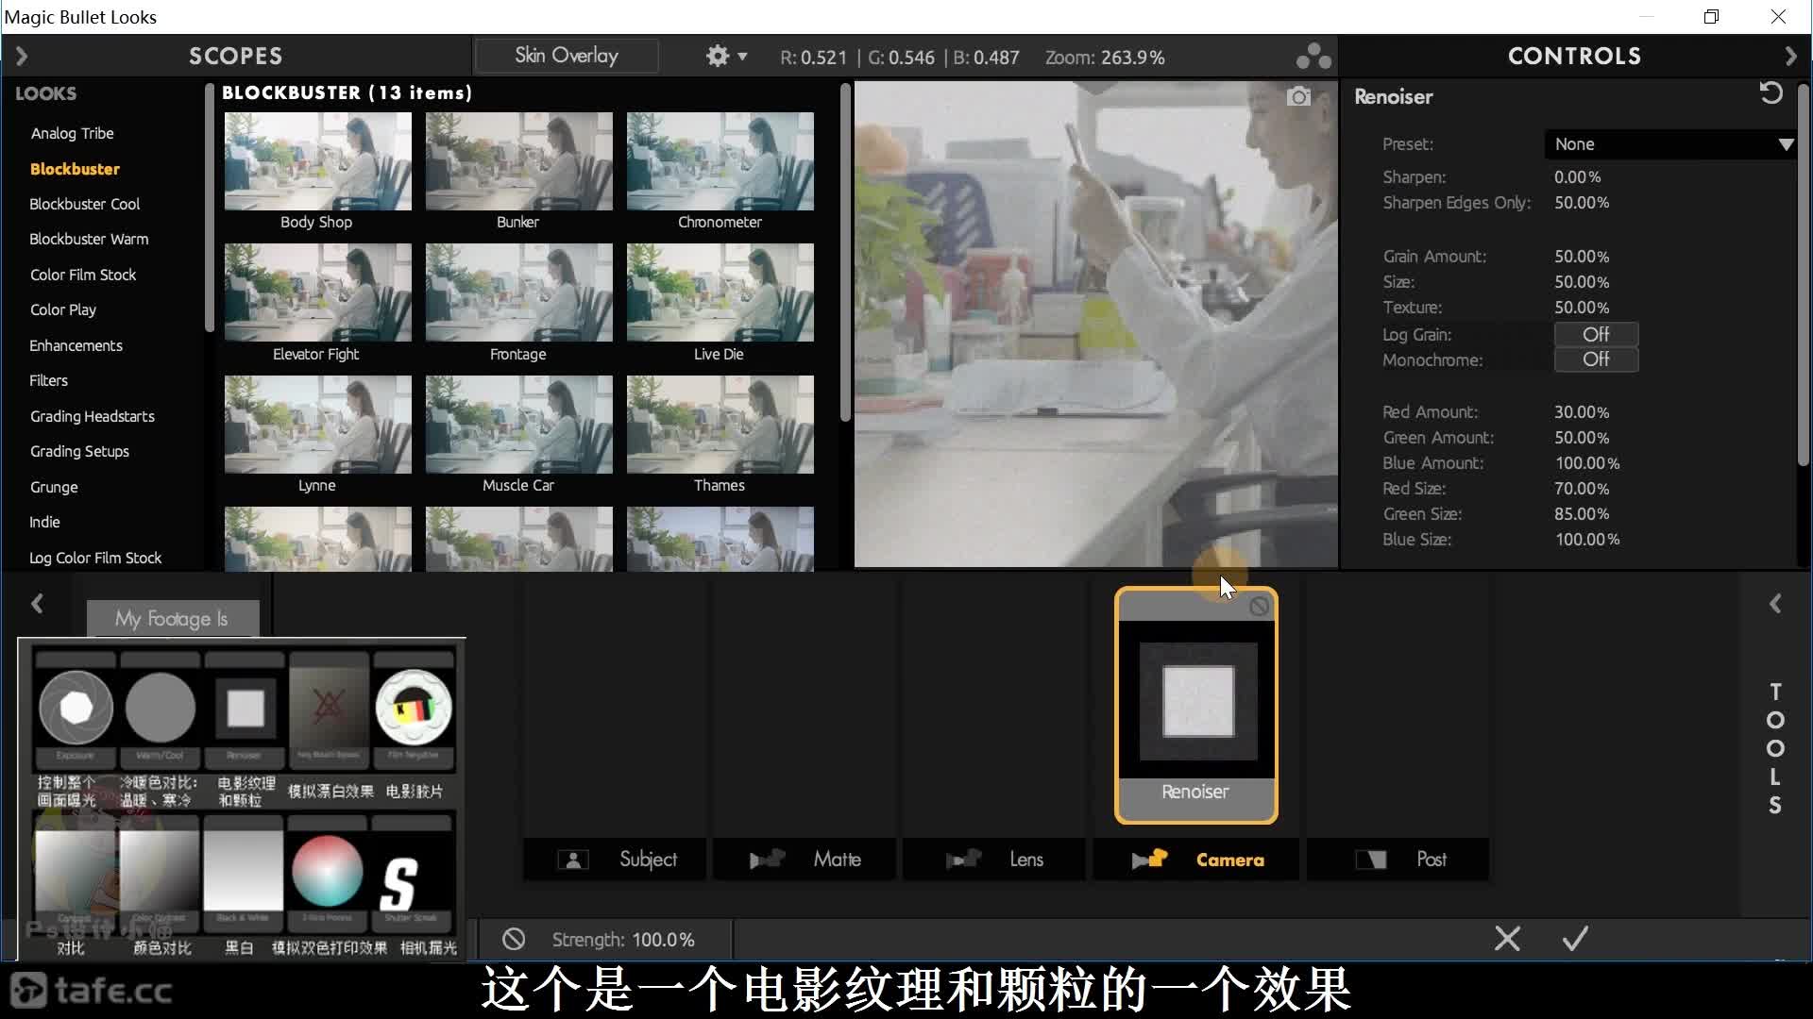Click the Texture value 50.00%
Viewport: 1813px width, 1019px height.
pyautogui.click(x=1582, y=308)
